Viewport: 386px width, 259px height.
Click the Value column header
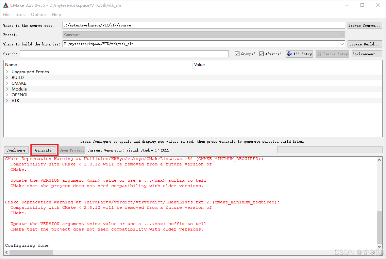tap(287, 64)
